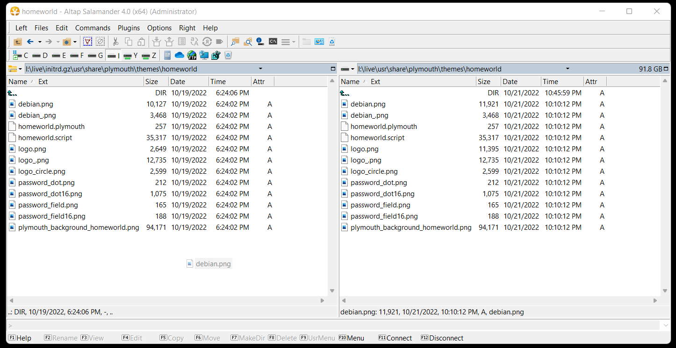The image size is (676, 348).
Task: Expand the view mode dropdown arrow
Action: pyautogui.click(x=294, y=42)
